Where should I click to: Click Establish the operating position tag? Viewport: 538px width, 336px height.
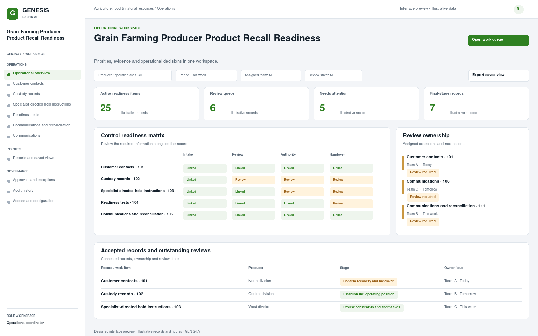point(369,295)
